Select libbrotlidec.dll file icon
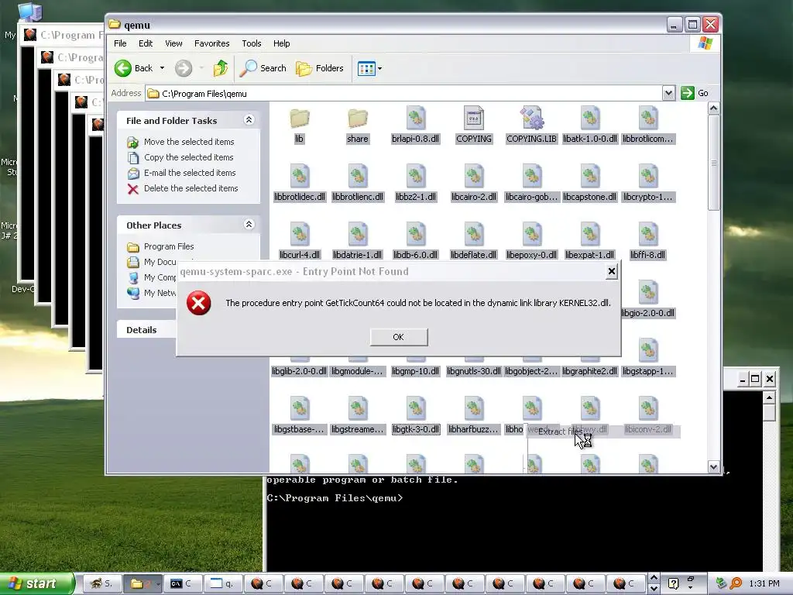The width and height of the screenshot is (793, 595). pos(300,177)
